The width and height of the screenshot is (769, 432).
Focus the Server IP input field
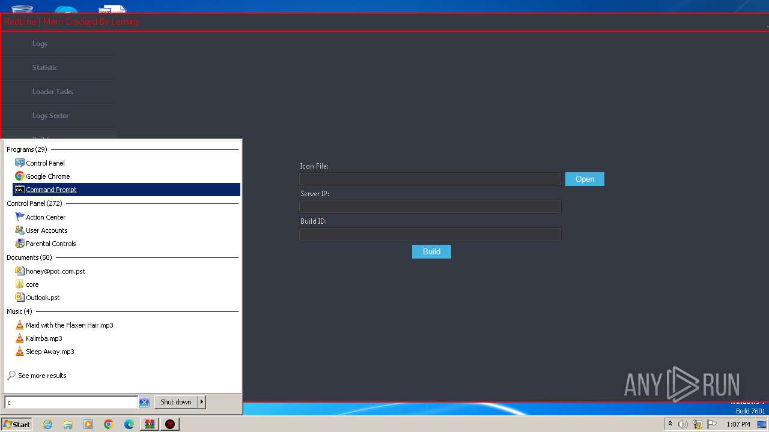pos(430,206)
